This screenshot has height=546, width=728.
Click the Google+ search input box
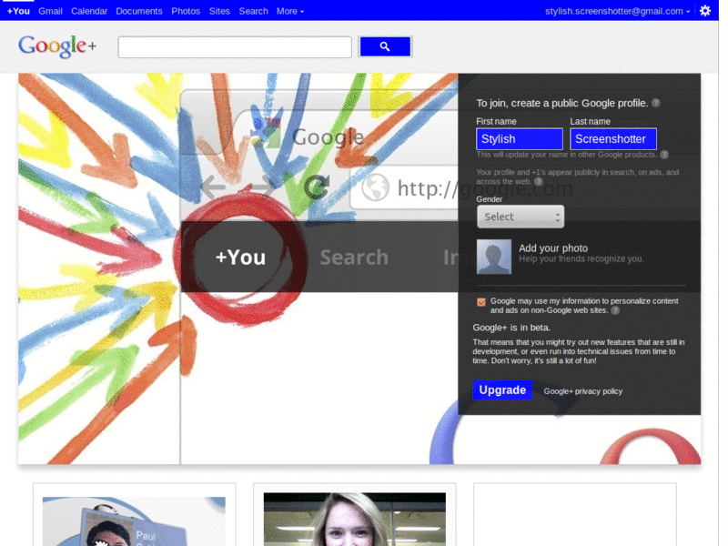point(235,47)
